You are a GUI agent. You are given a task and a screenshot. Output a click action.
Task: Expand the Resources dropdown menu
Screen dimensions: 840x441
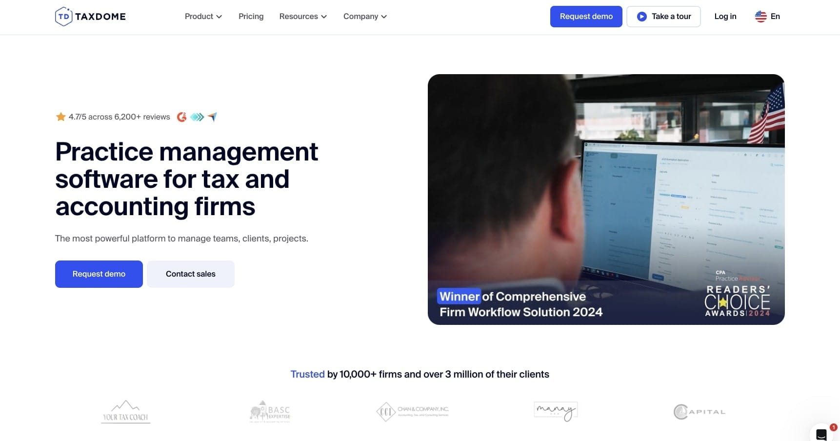[303, 17]
